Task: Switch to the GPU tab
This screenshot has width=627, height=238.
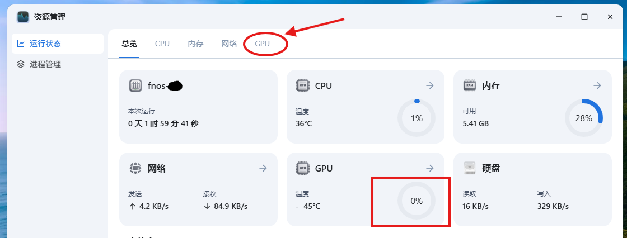Action: (263, 44)
